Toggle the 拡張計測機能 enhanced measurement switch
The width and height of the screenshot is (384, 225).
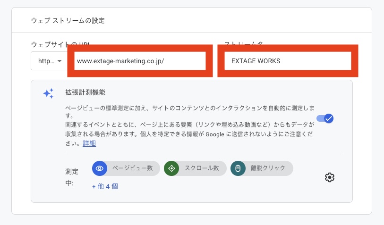click(325, 118)
